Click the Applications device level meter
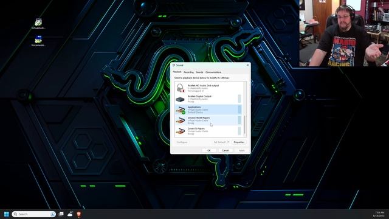This screenshot has height=219, width=389. click(x=239, y=109)
